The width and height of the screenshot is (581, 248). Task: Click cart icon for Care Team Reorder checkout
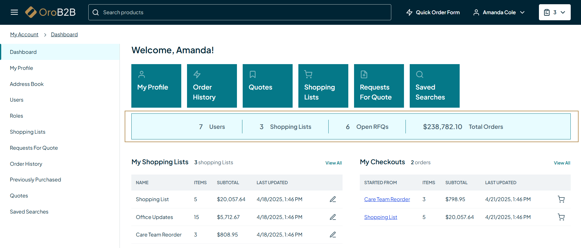tap(561, 199)
